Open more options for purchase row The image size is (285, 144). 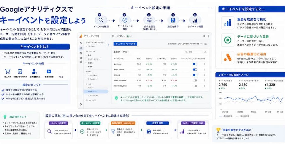tap(205, 64)
